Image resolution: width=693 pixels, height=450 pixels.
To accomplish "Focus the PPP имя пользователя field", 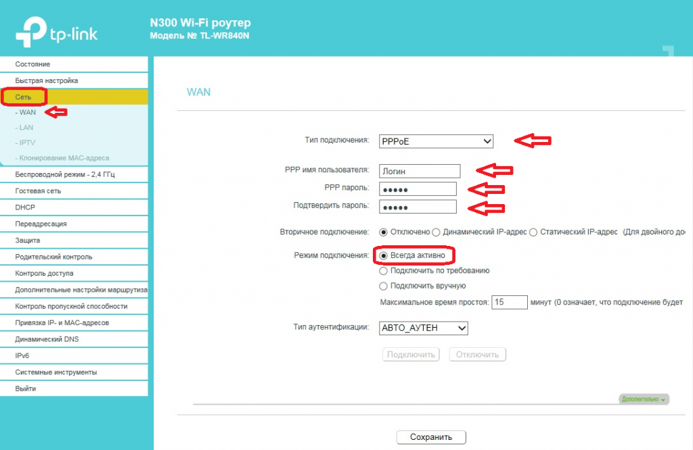I will (420, 171).
